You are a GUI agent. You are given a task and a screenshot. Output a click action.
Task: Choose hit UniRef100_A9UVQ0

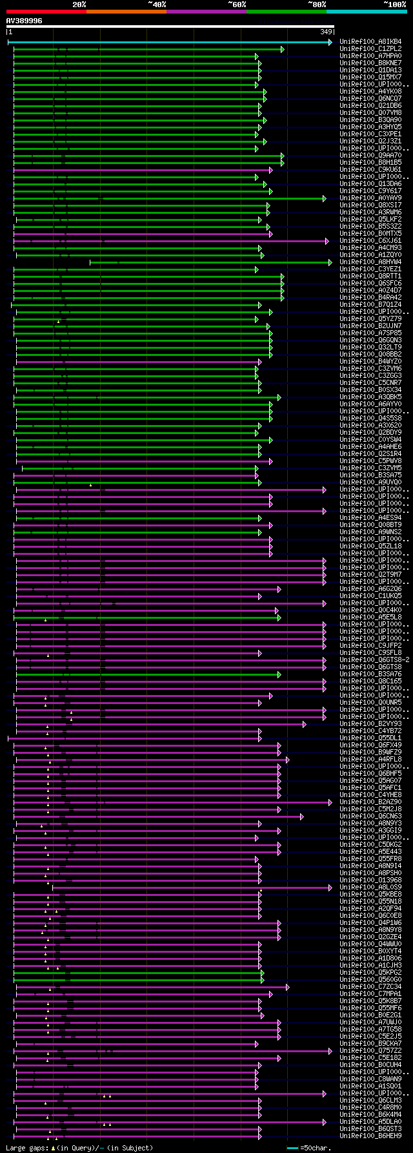371,483
